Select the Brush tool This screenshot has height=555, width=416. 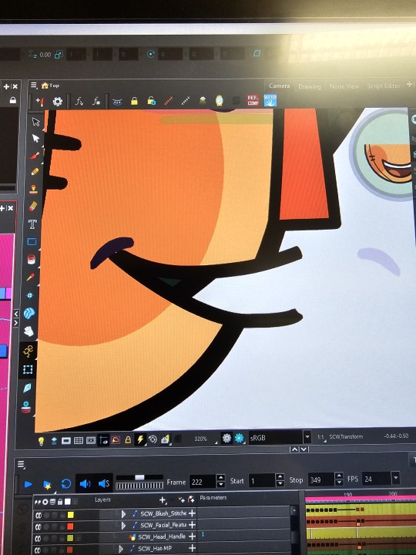click(35, 155)
